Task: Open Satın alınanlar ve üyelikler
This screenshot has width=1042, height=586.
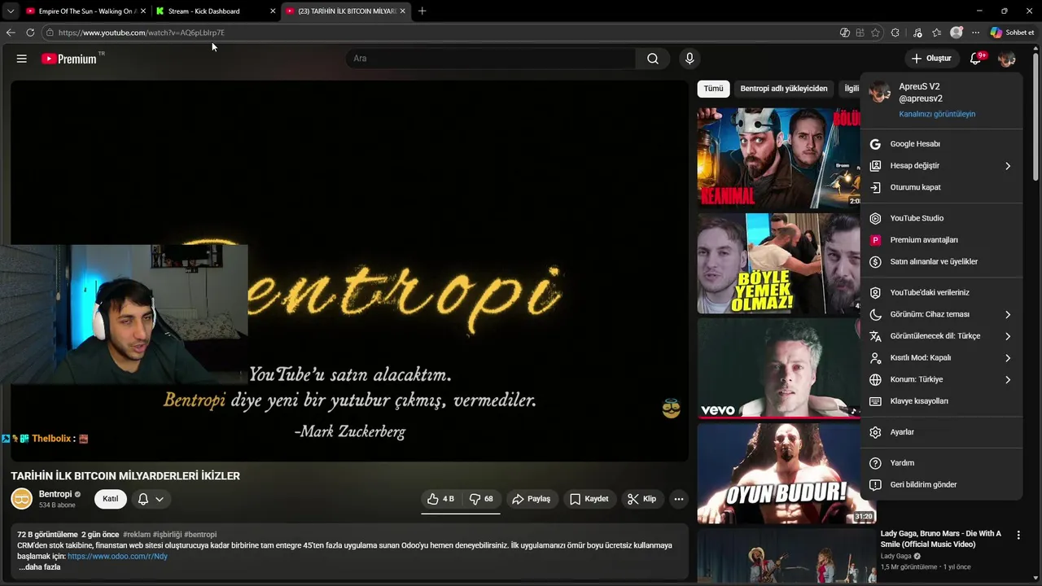Action: coord(941,262)
